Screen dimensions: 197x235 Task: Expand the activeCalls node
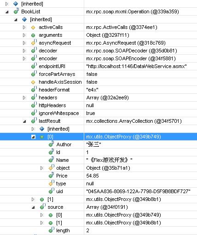pyautogui.click(x=24, y=27)
